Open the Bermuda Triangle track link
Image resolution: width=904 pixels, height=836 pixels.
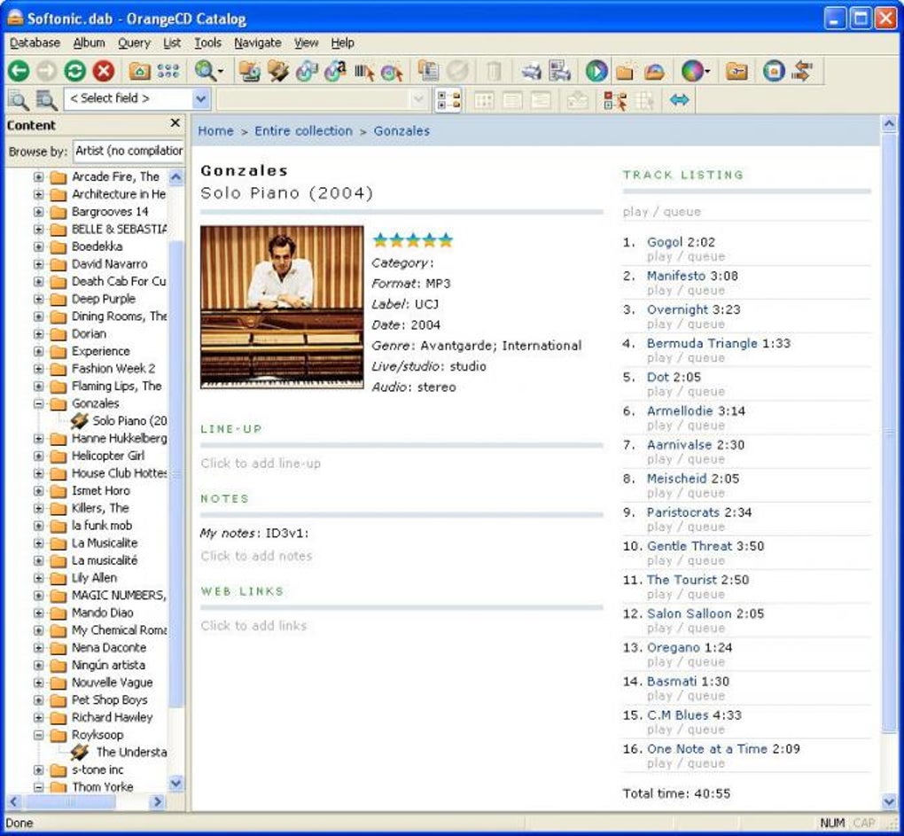(x=701, y=343)
